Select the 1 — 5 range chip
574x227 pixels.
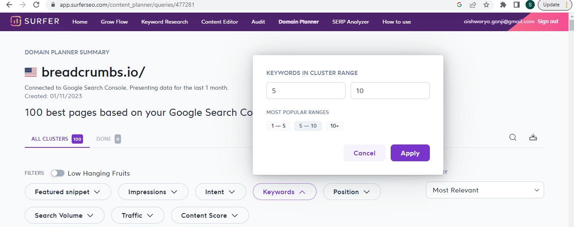(279, 126)
